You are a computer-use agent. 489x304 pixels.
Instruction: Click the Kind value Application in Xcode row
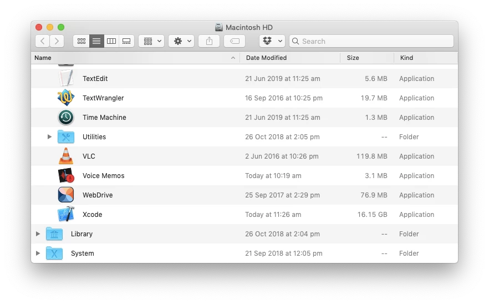point(417,215)
